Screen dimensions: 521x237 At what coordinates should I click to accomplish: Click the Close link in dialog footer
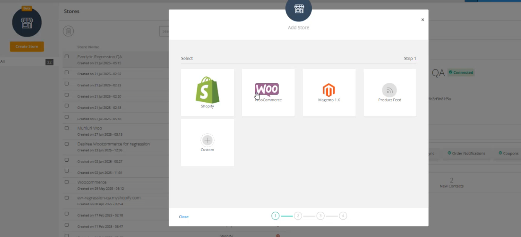184,217
